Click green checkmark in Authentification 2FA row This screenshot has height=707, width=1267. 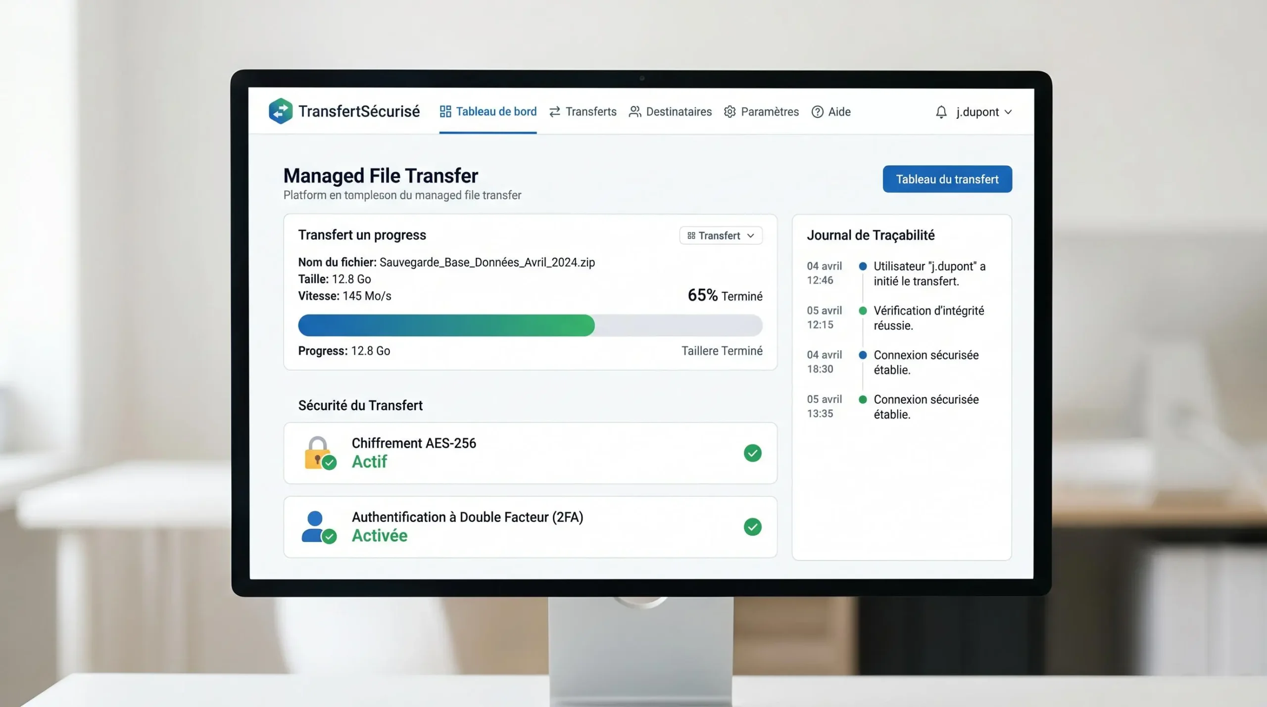(x=752, y=527)
